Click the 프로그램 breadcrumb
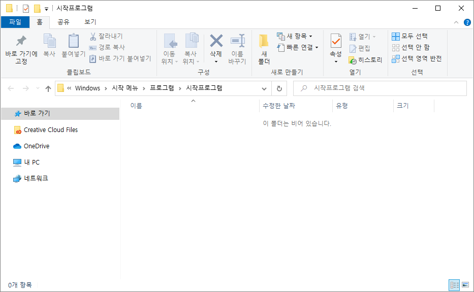 [x=162, y=88]
